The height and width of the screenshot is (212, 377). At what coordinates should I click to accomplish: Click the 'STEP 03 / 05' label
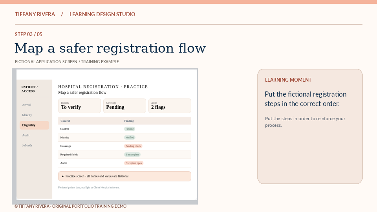29,35
